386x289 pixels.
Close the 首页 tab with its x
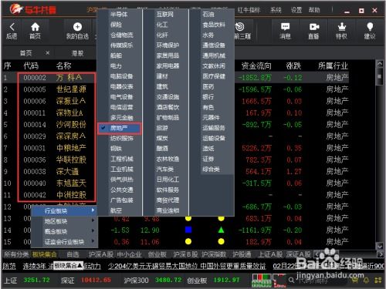47,53
